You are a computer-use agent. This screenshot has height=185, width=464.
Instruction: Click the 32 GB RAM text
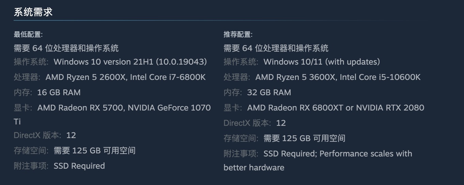click(x=269, y=92)
